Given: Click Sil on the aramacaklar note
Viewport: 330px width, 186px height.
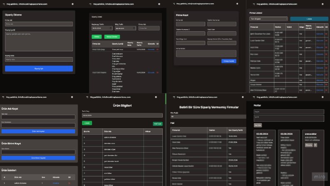Looking at the screenshot, I should coord(315,145).
